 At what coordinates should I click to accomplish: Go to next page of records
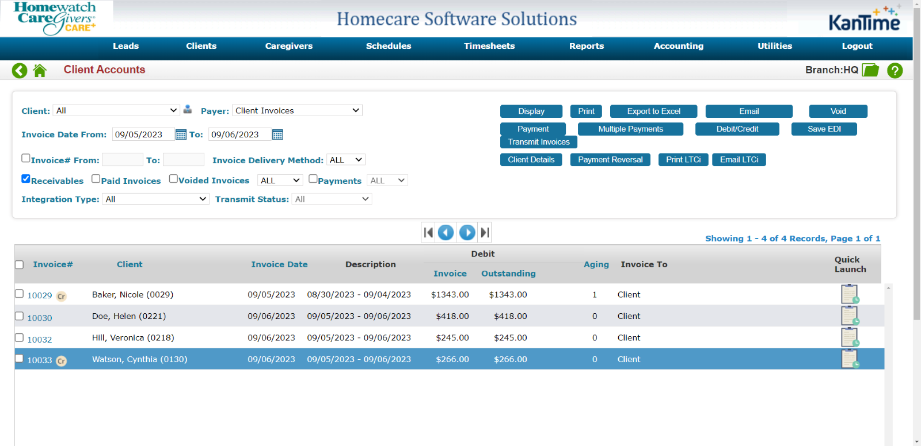click(x=467, y=232)
